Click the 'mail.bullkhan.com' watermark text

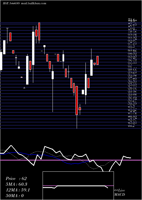[33, 3]
